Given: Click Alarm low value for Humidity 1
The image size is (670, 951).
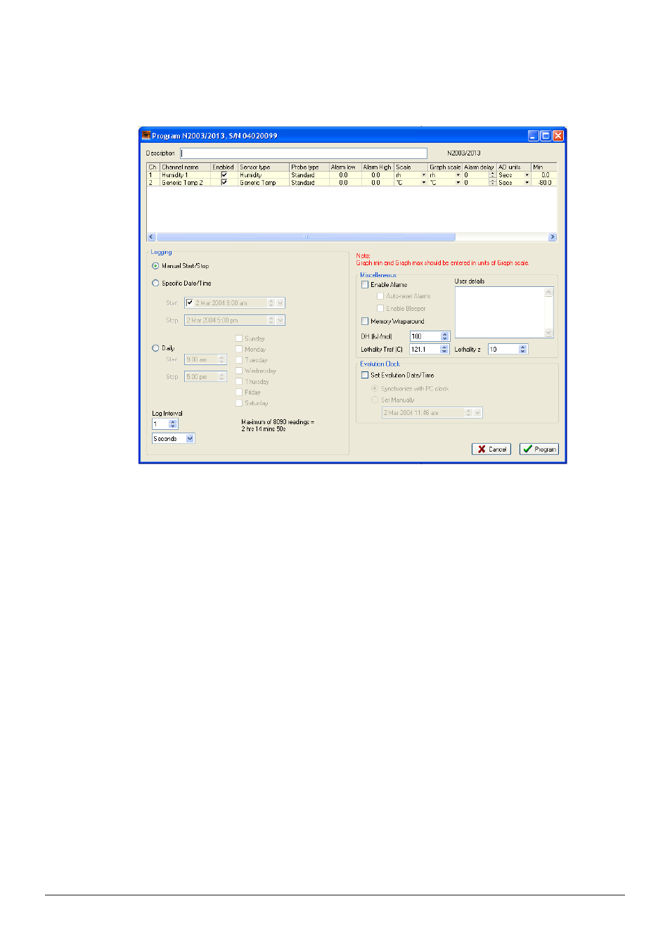Looking at the screenshot, I should (x=345, y=174).
